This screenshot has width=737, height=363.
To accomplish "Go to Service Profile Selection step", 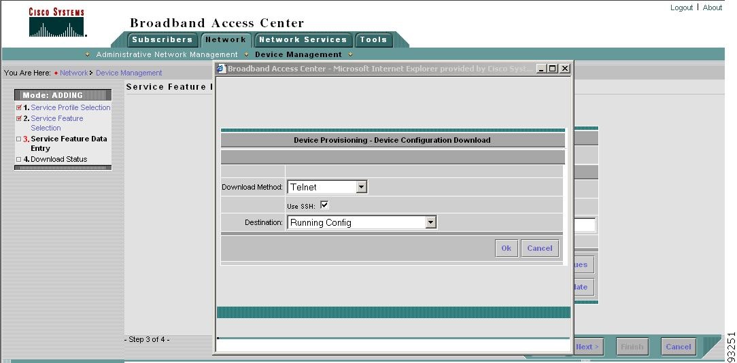I will 71,107.
